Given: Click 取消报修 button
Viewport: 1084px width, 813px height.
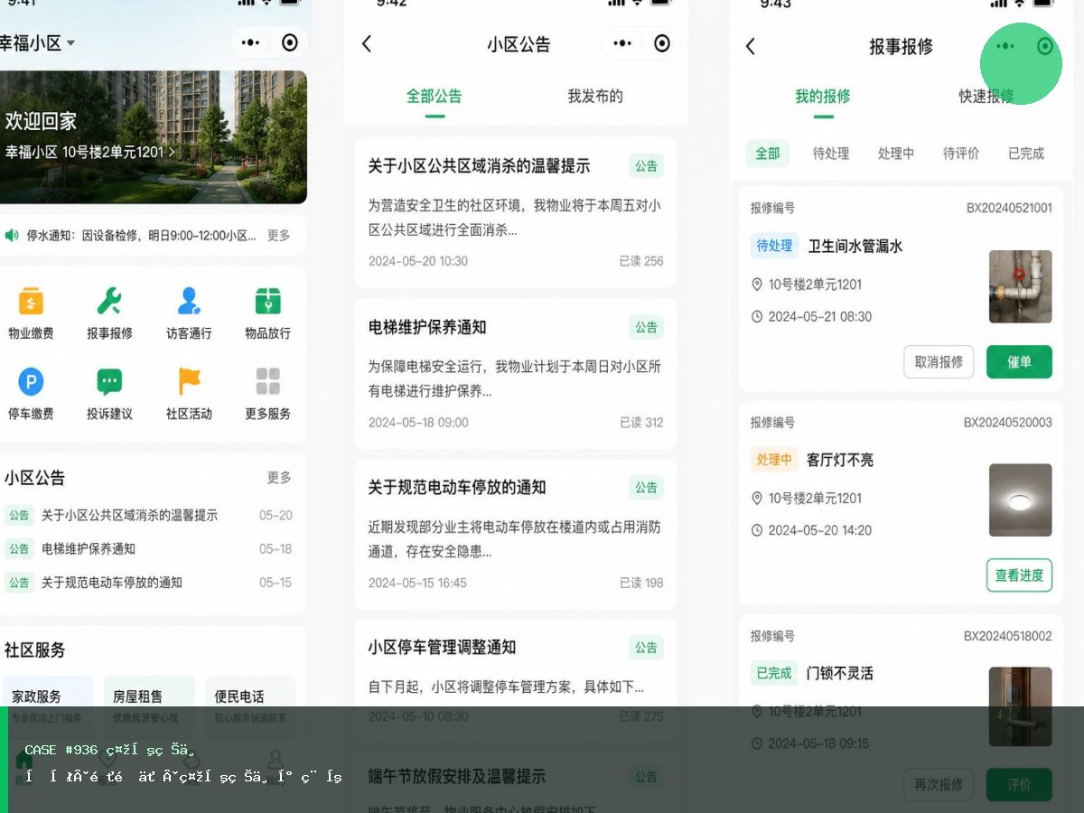Looking at the screenshot, I should click(939, 361).
